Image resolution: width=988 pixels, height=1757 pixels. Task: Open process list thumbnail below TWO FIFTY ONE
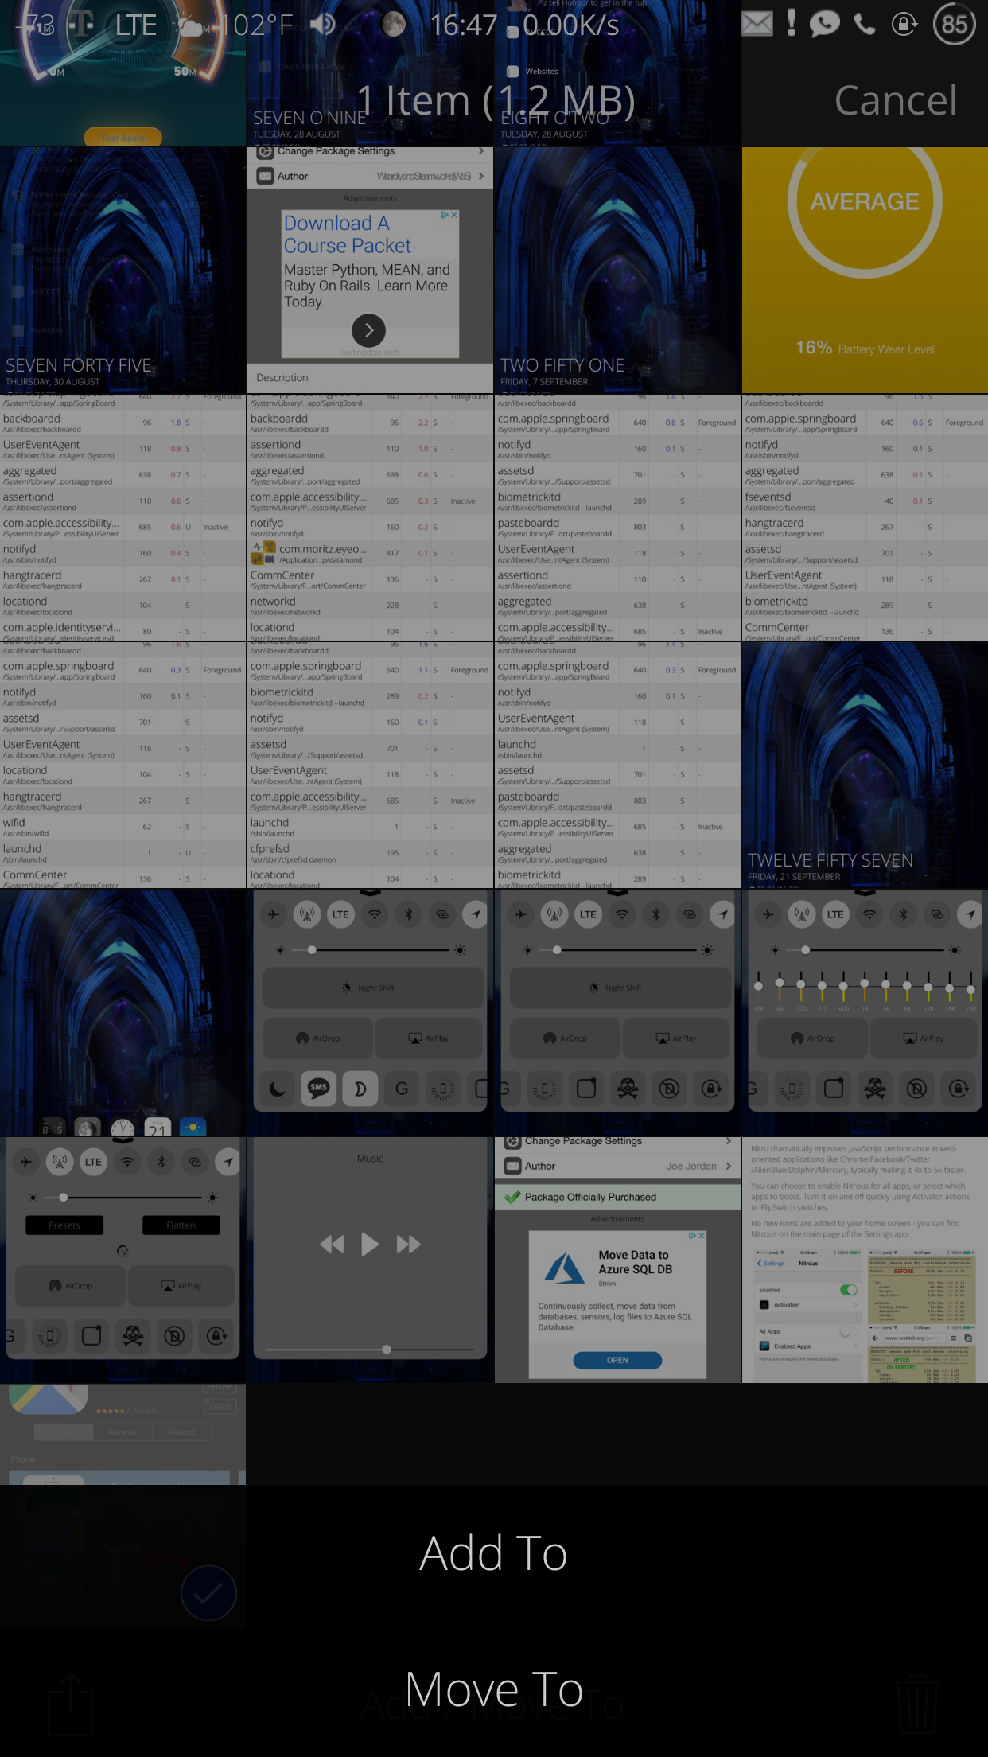pyautogui.click(x=617, y=517)
